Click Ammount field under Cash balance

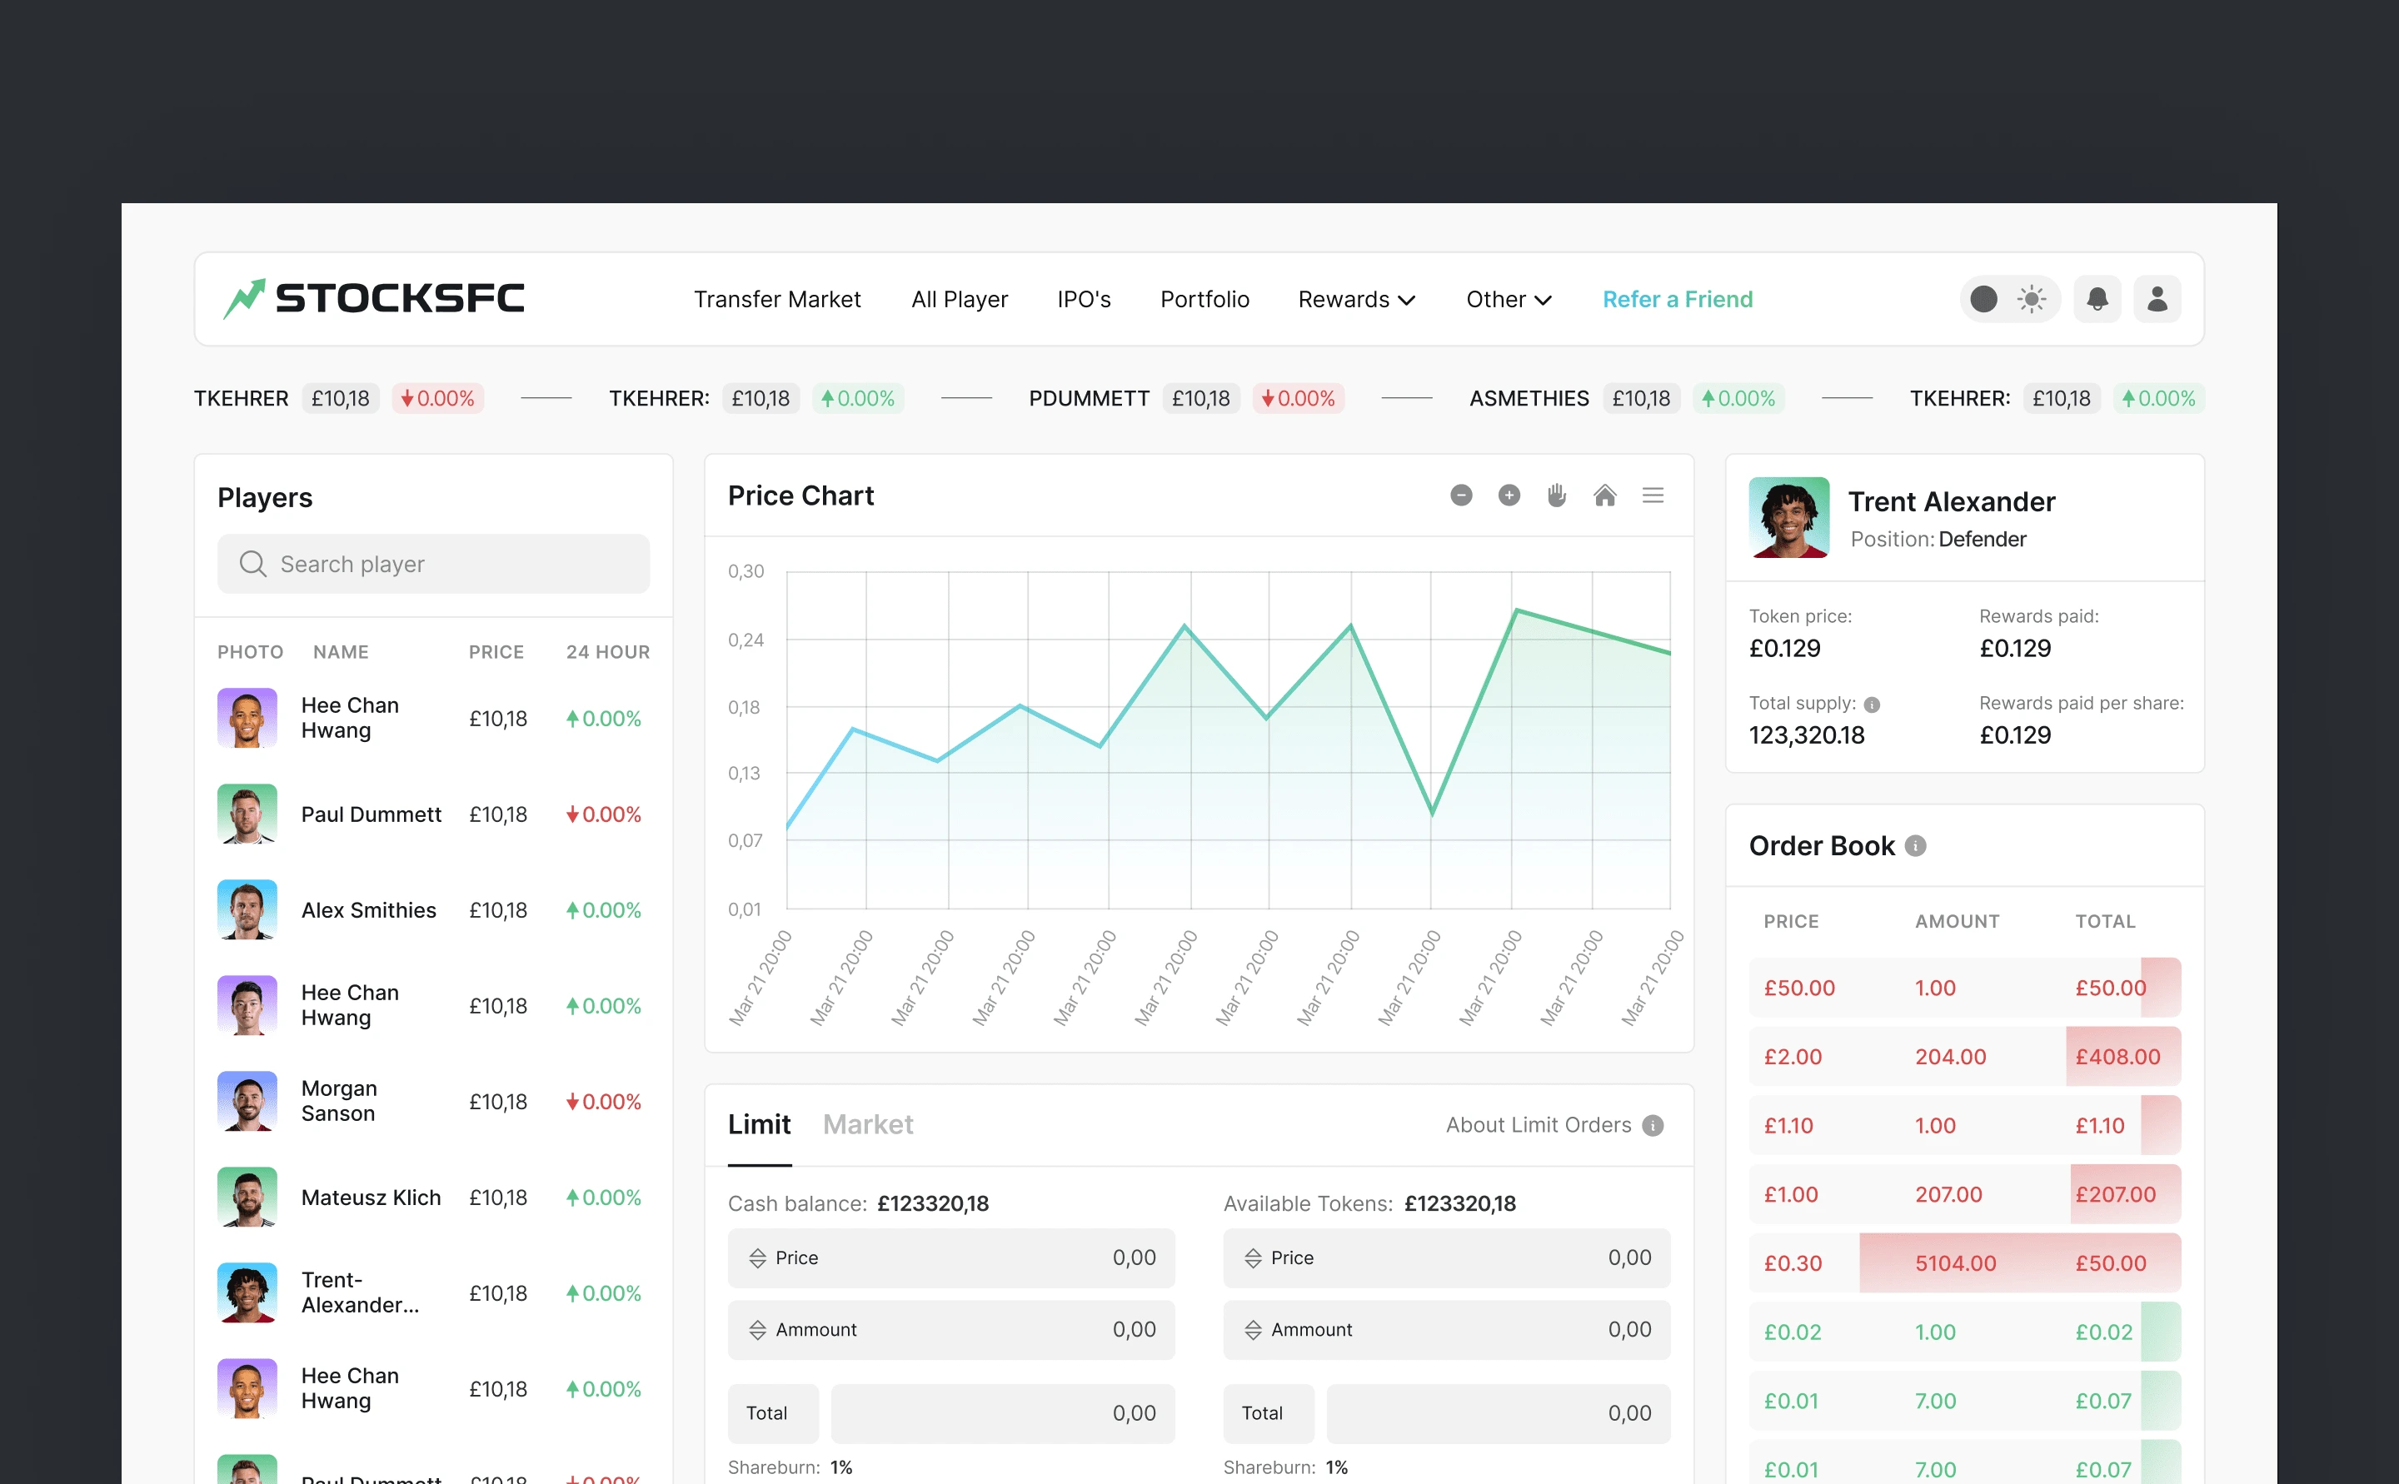[951, 1330]
